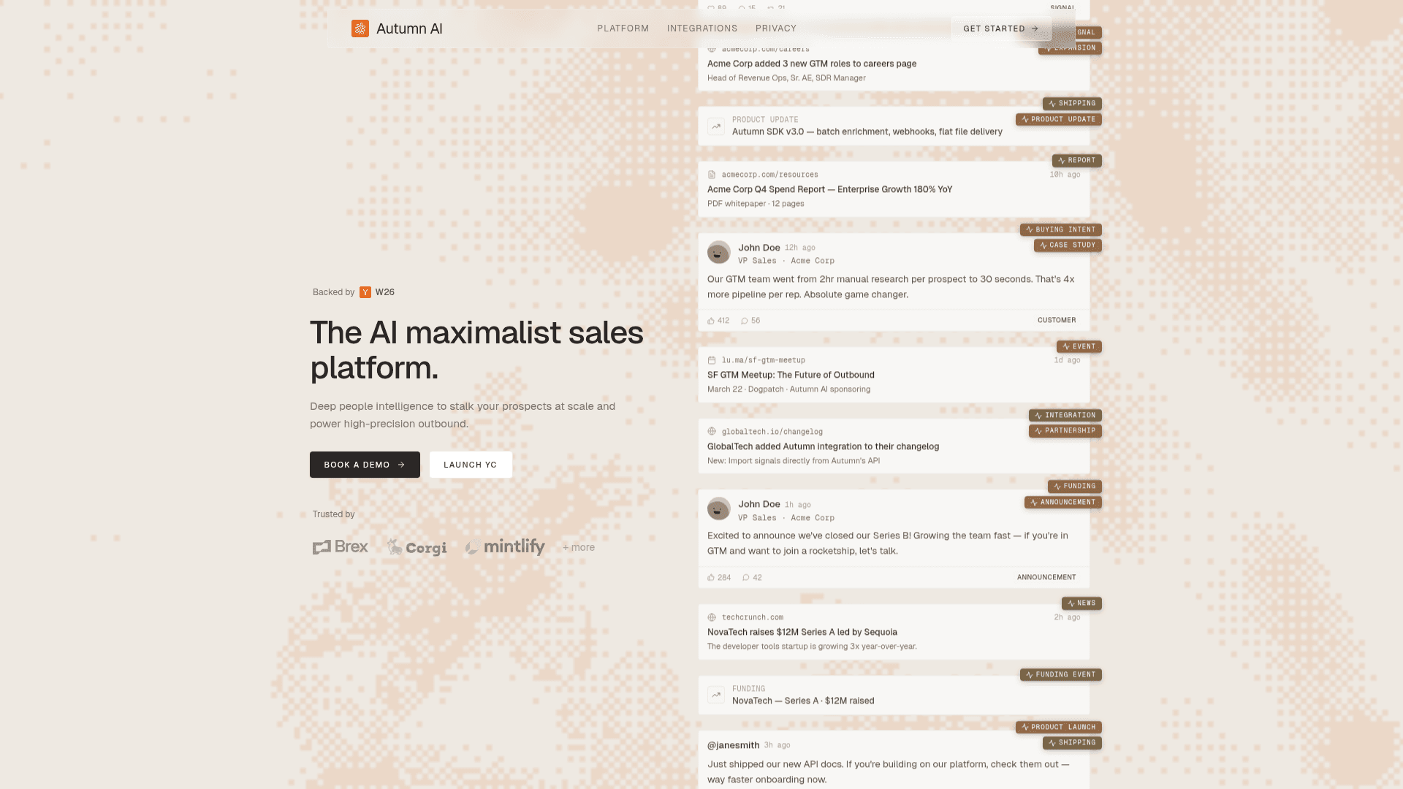Click the calendar icon next to lu.ma/sf-gtm-meetup
Viewport: 1403px width, 789px height.
click(712, 360)
